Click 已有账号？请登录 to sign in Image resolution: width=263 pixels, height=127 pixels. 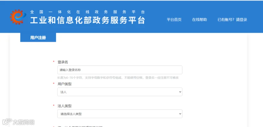pos(232,20)
